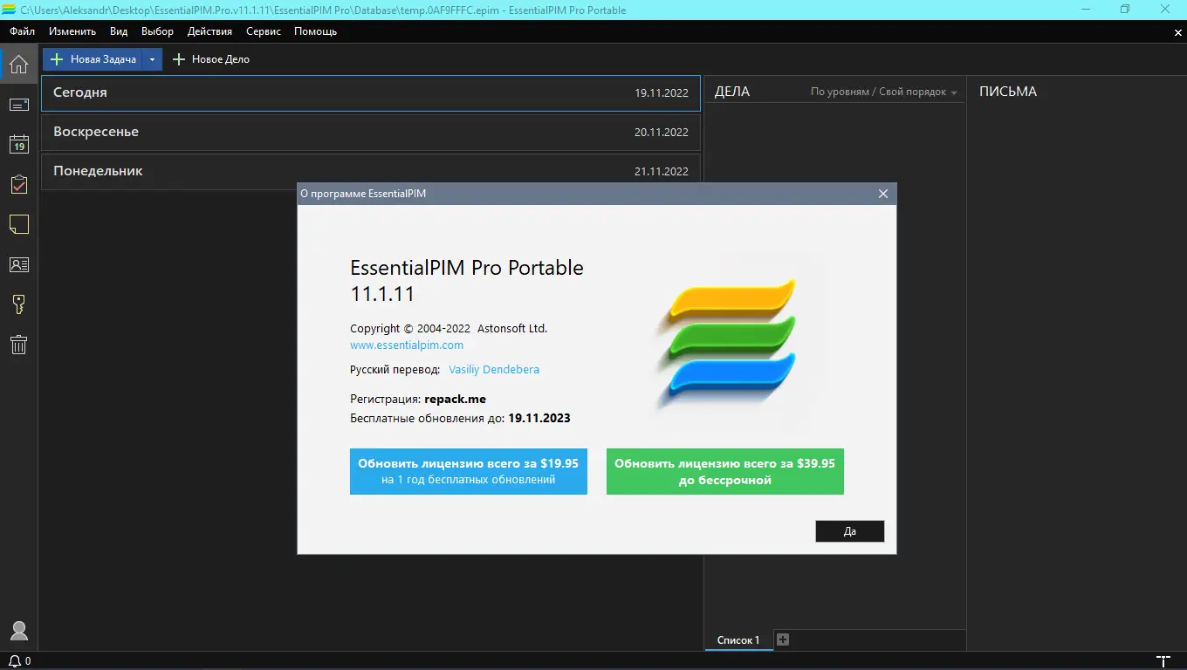
Task: Confirm the About dialog with Да
Action: [850, 531]
